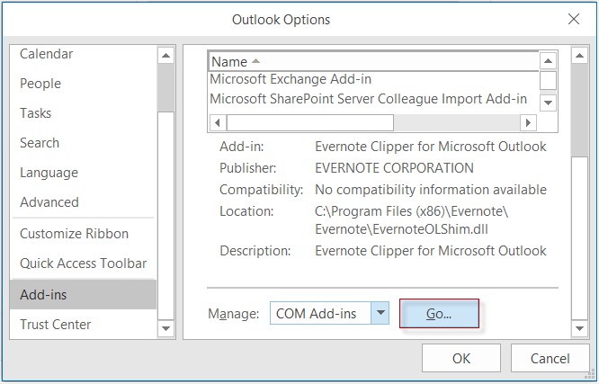Screen dimensions: 599x384
Task: Click the add-in list scroll-down arrow
Action: 549,103
